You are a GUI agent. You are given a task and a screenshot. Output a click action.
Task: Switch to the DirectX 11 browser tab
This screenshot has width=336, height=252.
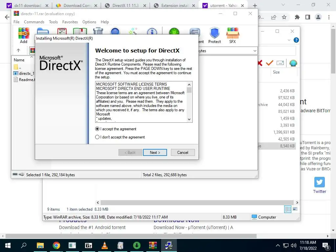125,6
